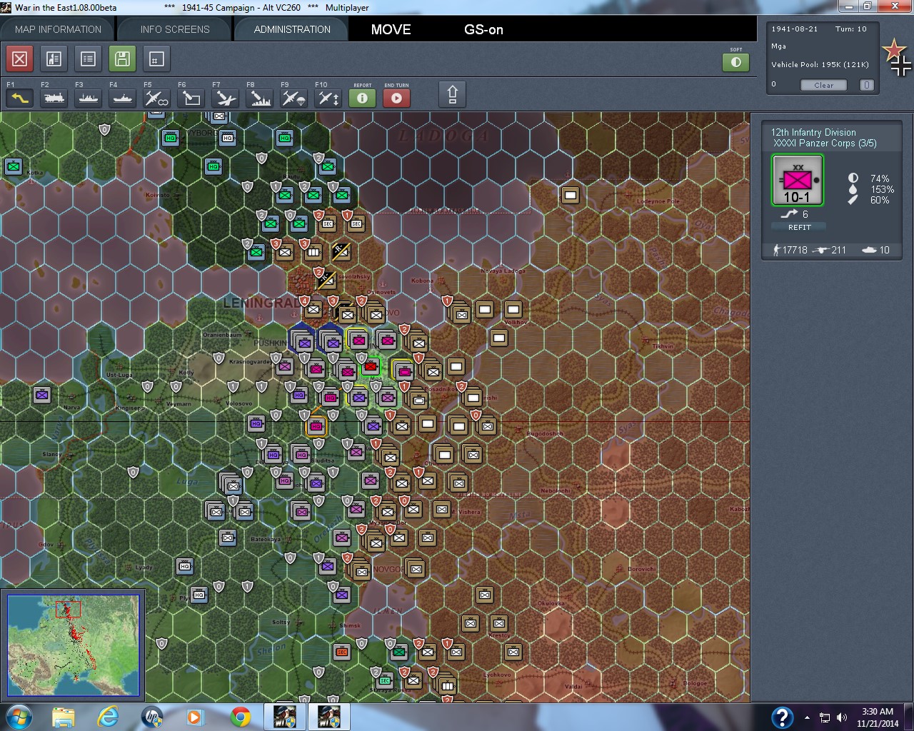Open the Windows Start menu
Viewport: 914px width, 731px height.
click(19, 717)
